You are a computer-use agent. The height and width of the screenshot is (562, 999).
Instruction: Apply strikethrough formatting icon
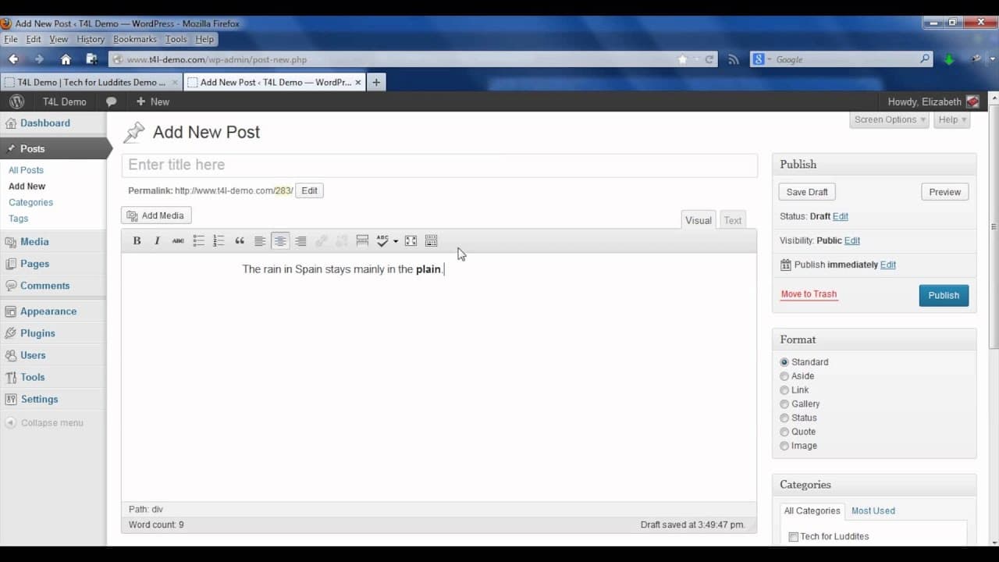click(x=178, y=241)
